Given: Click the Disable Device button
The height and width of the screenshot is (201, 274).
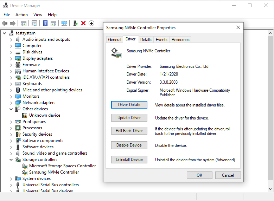Looking at the screenshot, I should tap(129, 145).
